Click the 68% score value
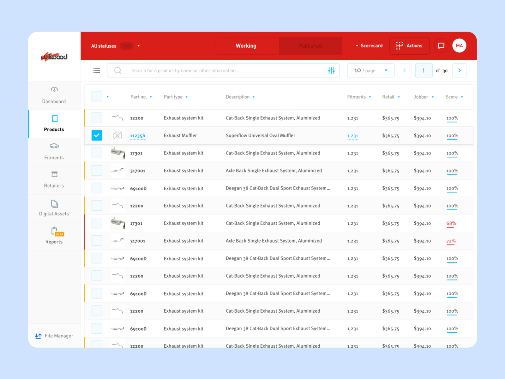This screenshot has width=505, height=379. coord(451,223)
